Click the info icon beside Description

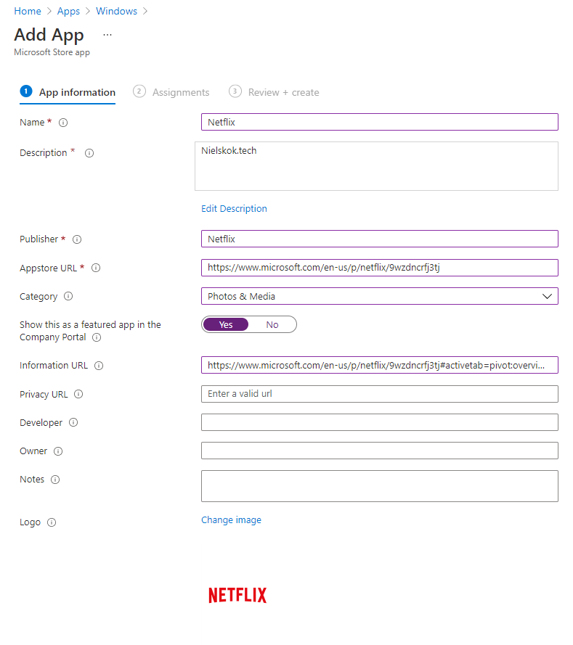tap(89, 153)
